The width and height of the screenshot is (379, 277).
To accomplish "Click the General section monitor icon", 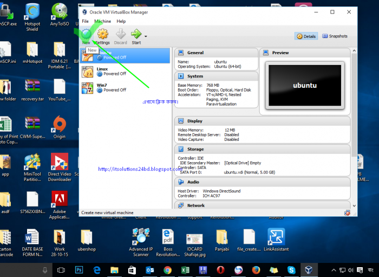I will tap(181, 53).
